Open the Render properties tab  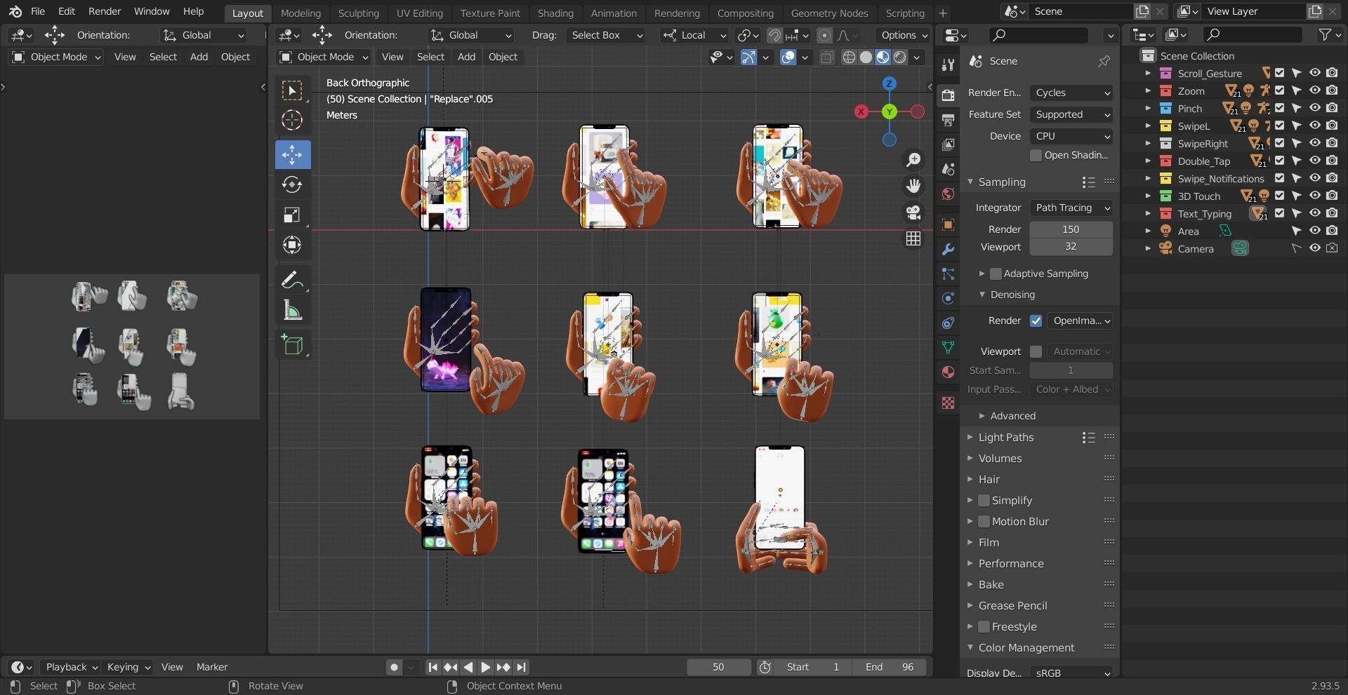[948, 95]
